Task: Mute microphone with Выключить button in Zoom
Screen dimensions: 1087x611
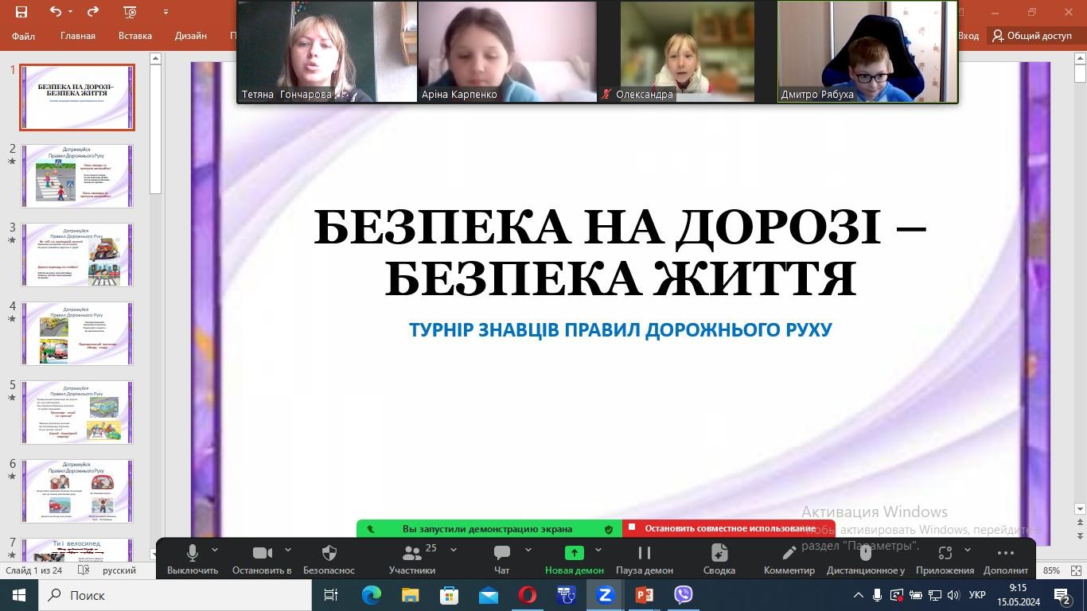Action: [193, 558]
